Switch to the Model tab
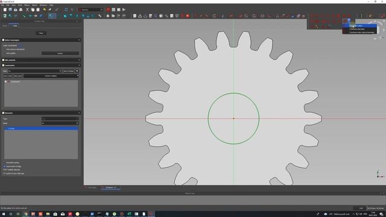Image resolution: width=386 pixels, height=217 pixels. (5, 25)
